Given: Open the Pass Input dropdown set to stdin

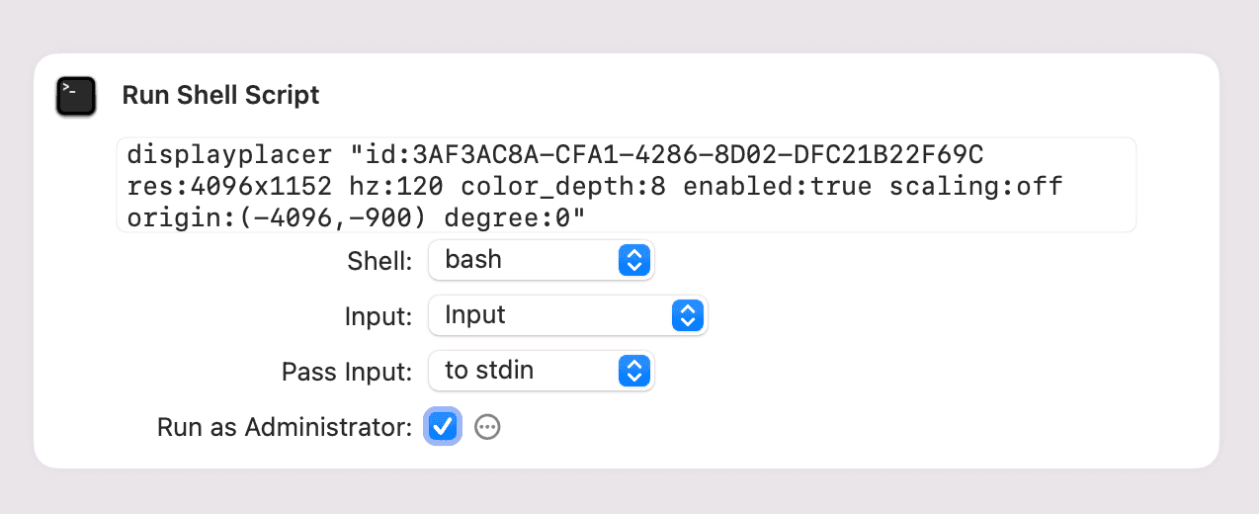Looking at the screenshot, I should (524, 371).
